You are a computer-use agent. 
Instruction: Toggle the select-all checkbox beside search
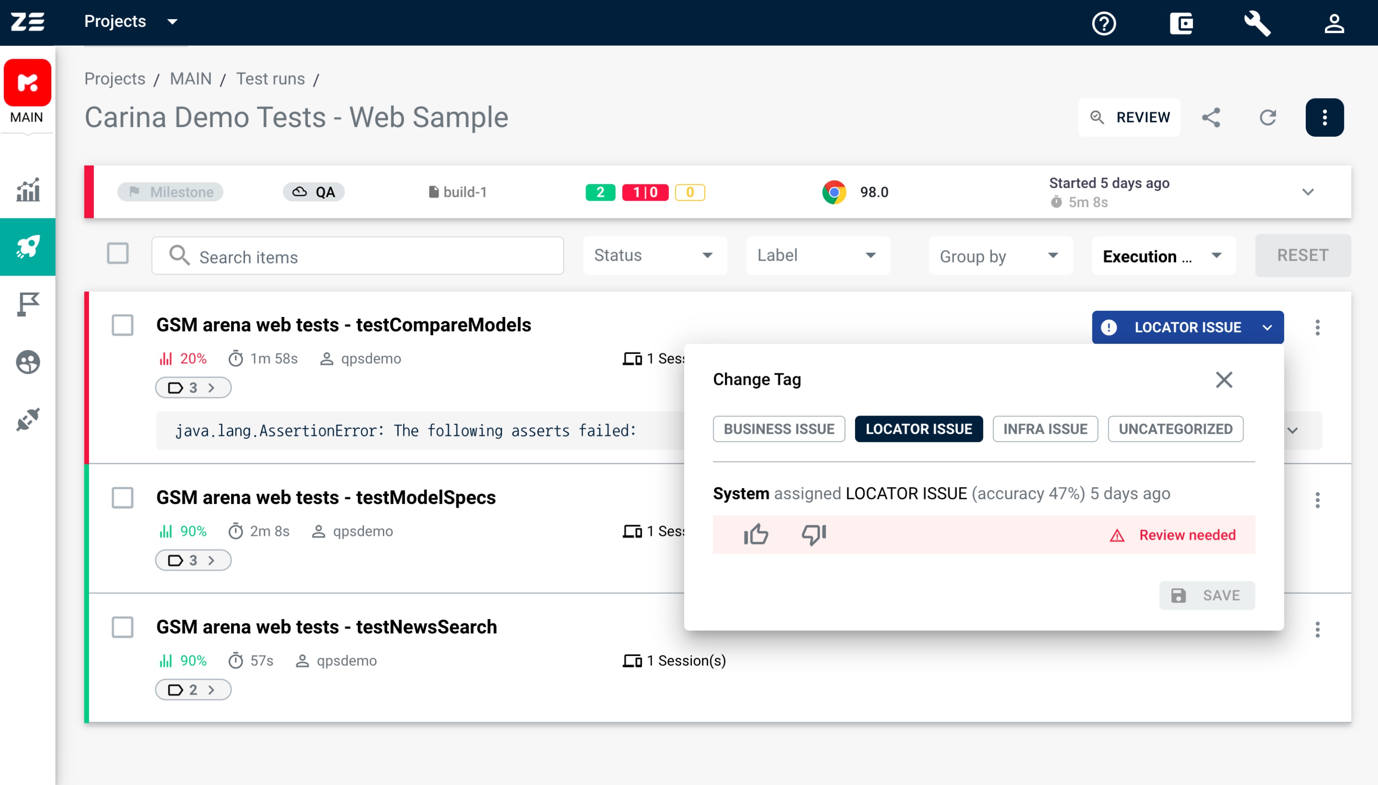(118, 253)
